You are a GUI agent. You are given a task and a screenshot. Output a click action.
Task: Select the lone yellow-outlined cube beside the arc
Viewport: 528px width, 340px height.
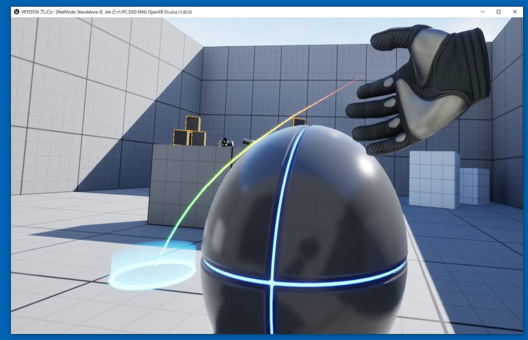pos(299,122)
